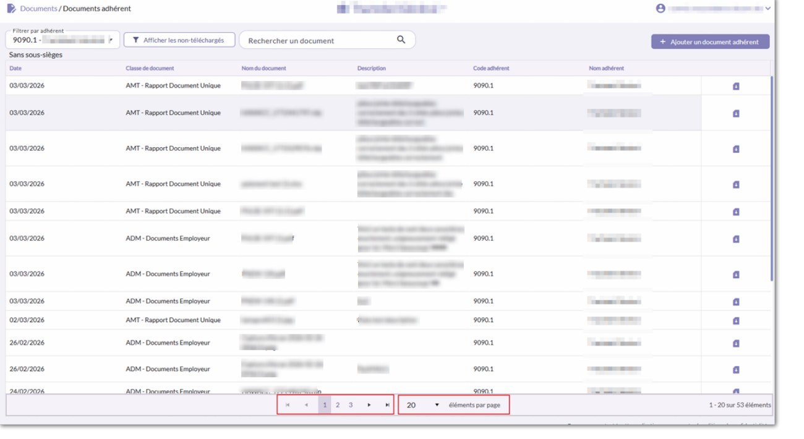Sort by Nom du document header

click(263, 68)
